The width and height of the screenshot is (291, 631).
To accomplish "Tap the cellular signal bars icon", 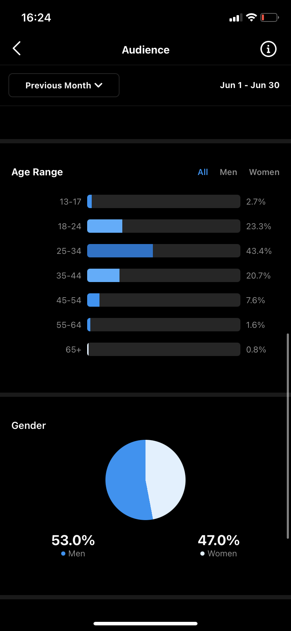I will 236,18.
